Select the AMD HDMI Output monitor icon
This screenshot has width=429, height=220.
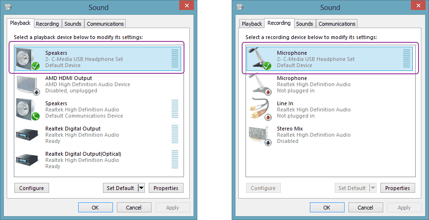pyautogui.click(x=27, y=84)
